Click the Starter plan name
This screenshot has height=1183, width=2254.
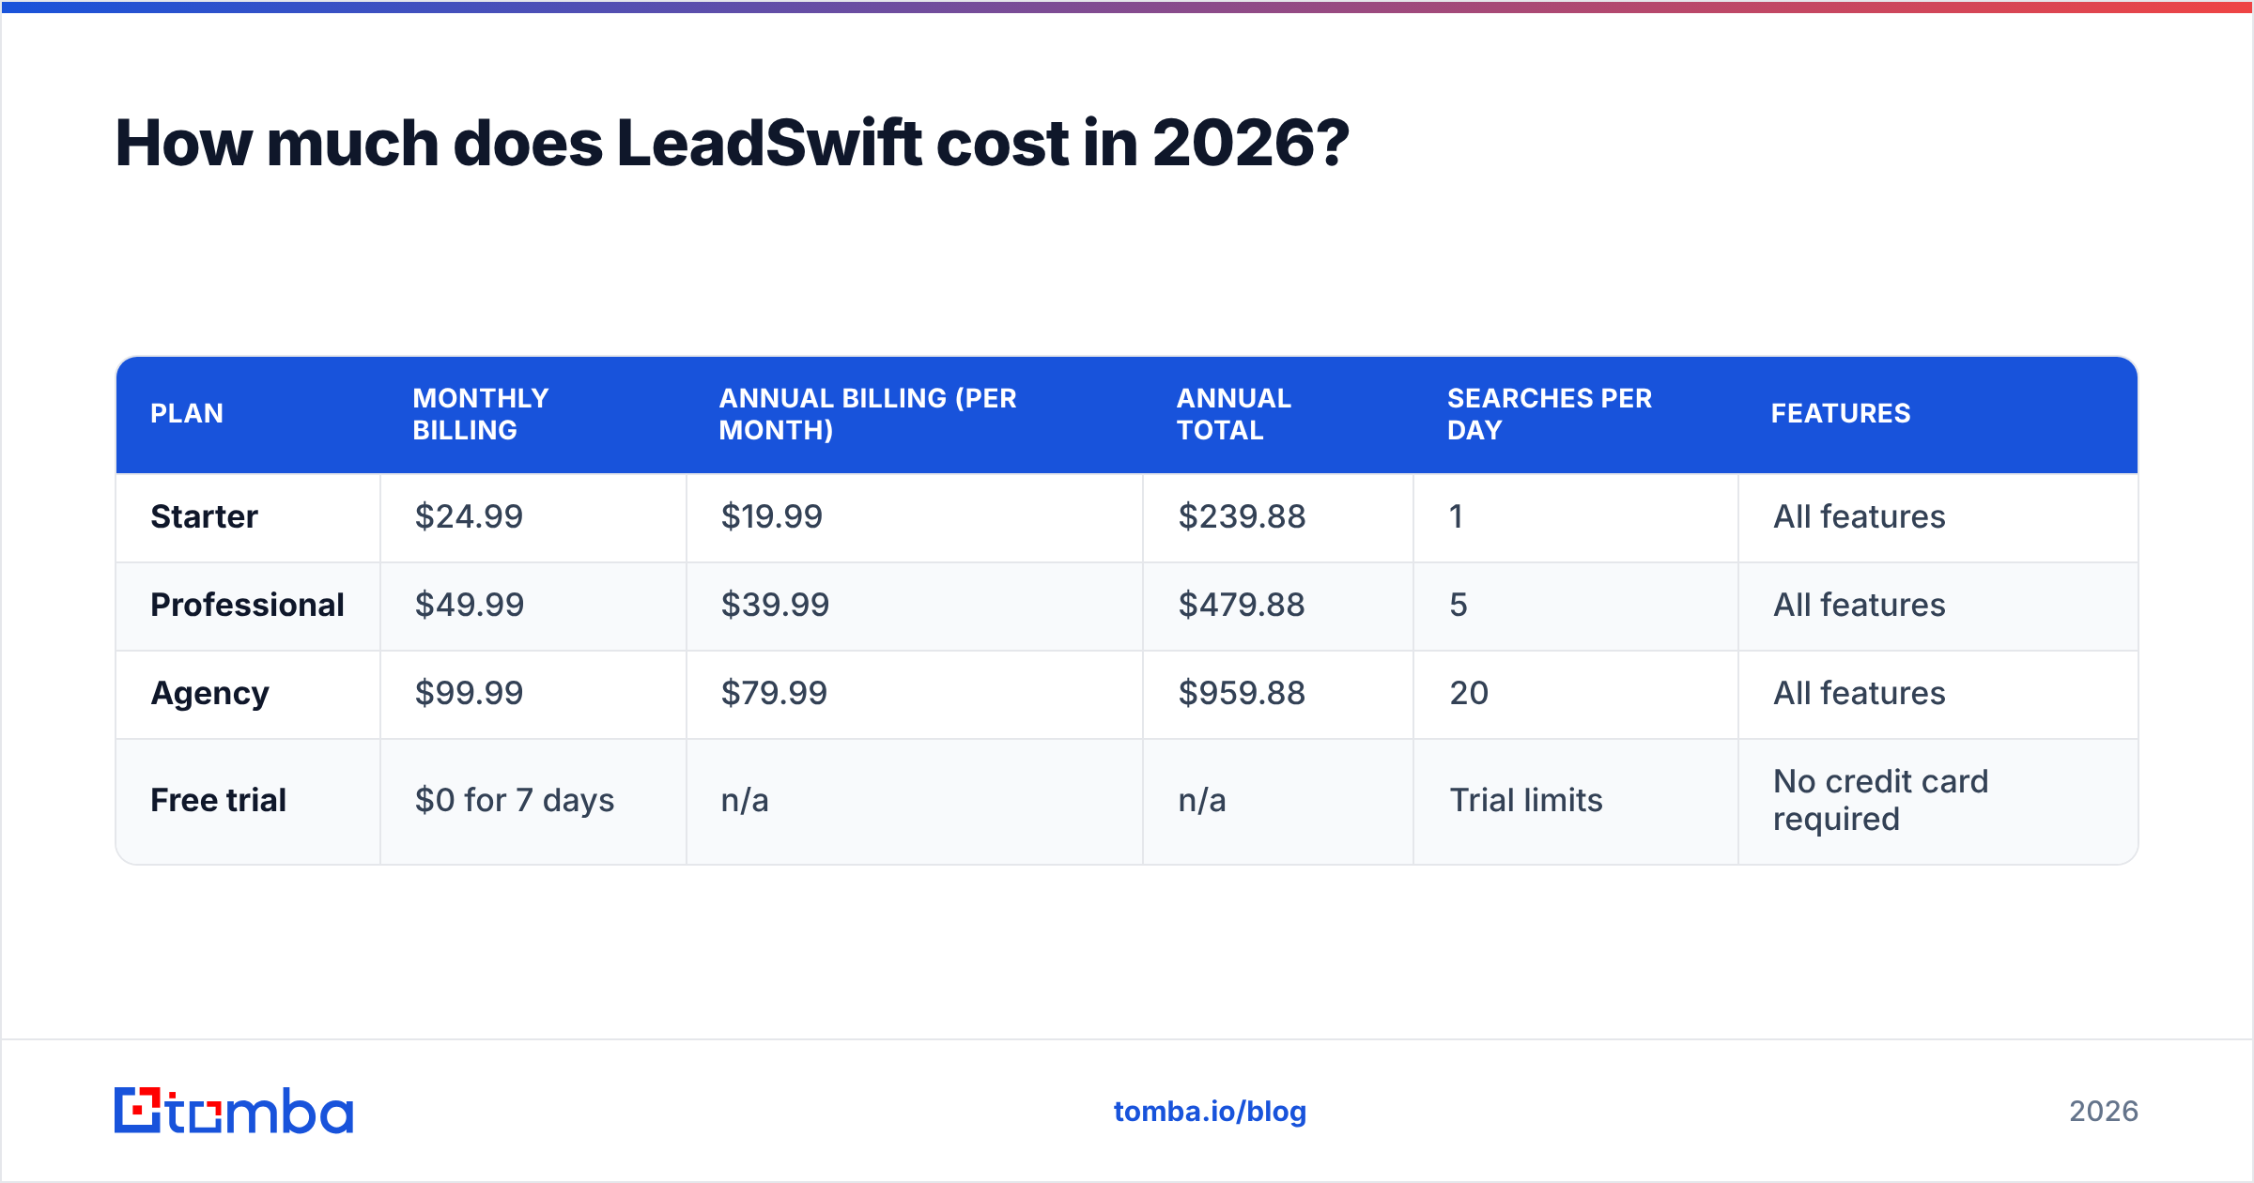click(x=204, y=516)
